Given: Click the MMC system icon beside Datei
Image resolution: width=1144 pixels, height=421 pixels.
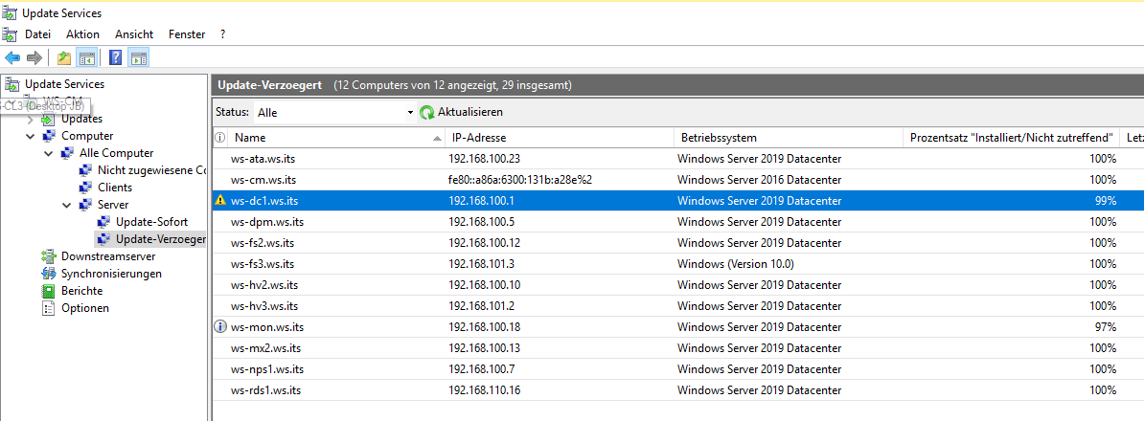Looking at the screenshot, I should 10,34.
